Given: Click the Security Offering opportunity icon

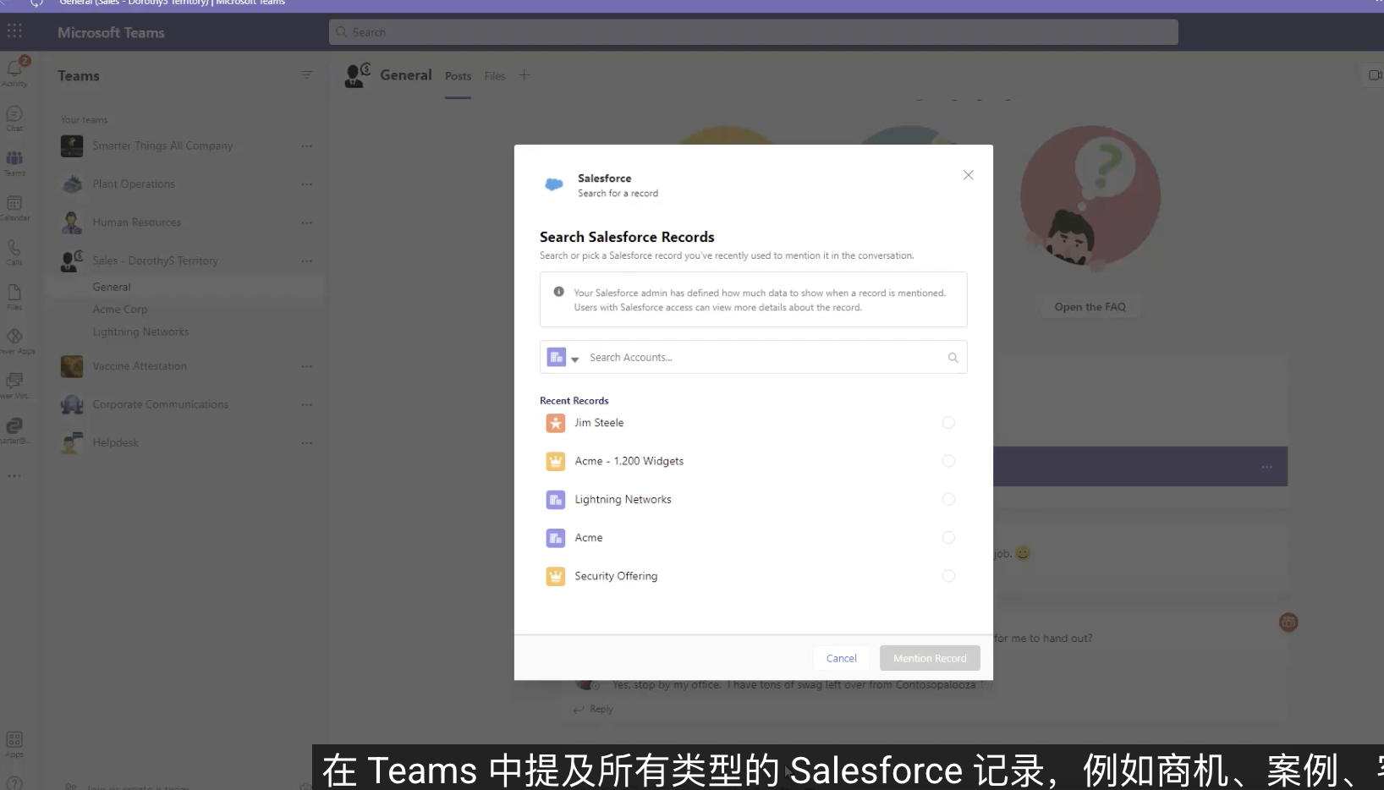Looking at the screenshot, I should [x=556, y=576].
